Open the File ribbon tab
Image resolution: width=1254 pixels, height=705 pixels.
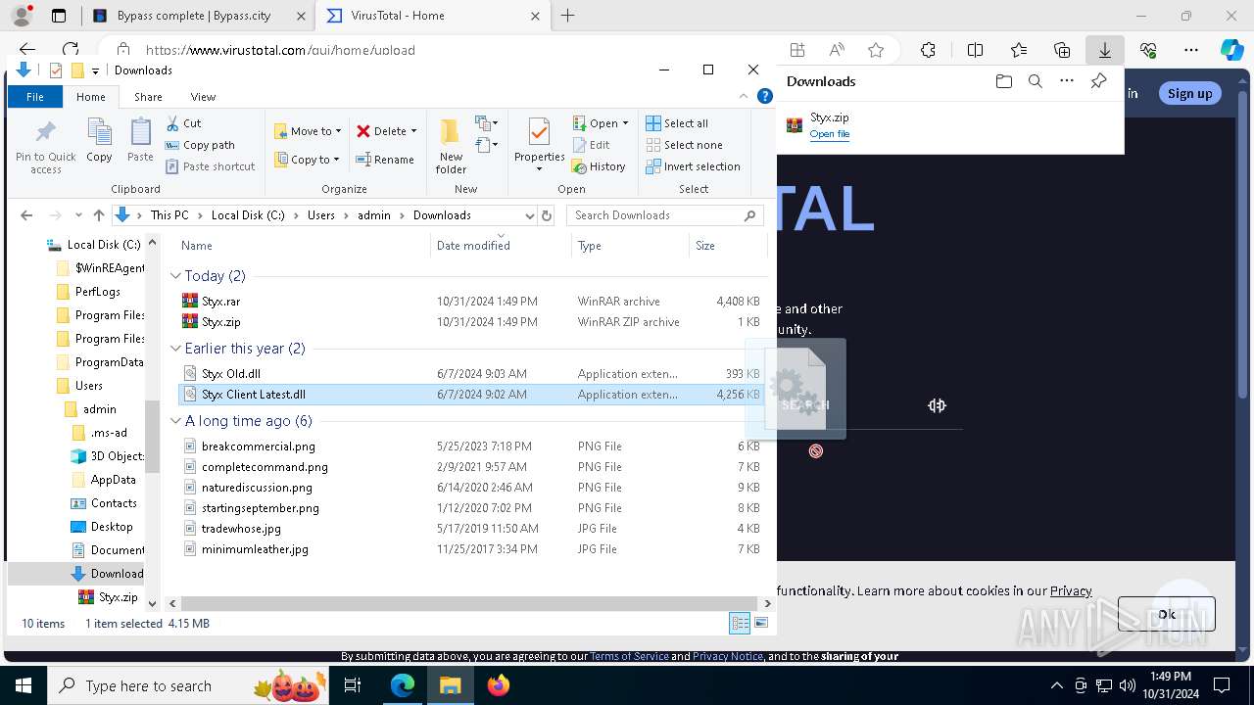click(35, 97)
